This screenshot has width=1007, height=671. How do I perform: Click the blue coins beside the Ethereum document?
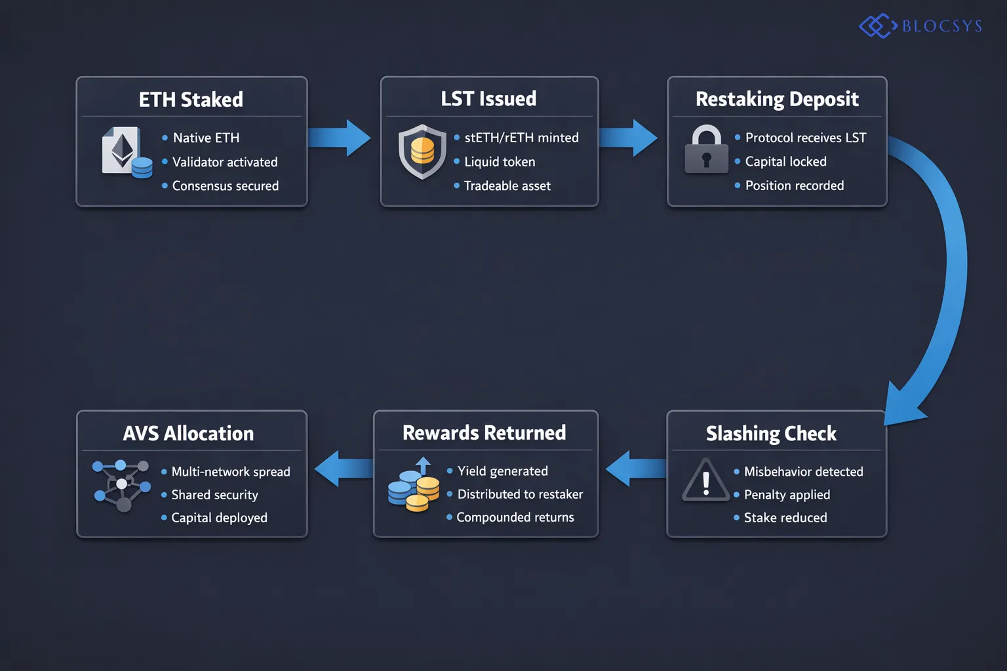click(x=143, y=169)
